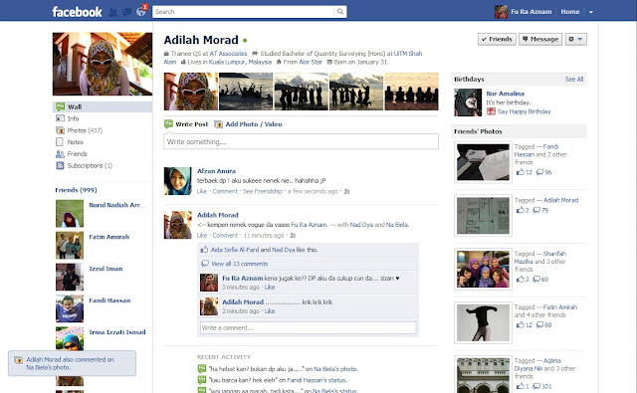Click the Write something text box
637x393 pixels.
[301, 141]
